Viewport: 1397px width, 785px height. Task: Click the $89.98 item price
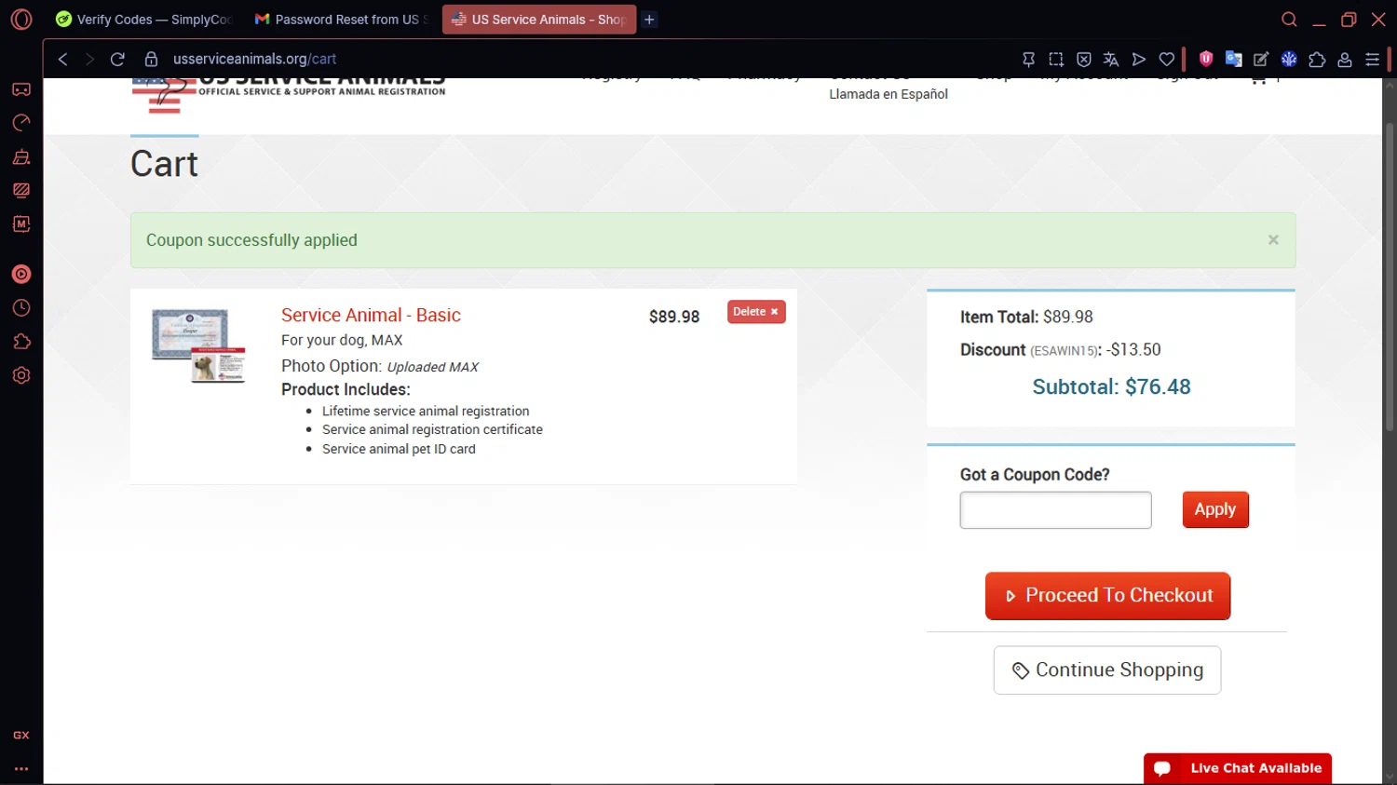coord(674,317)
